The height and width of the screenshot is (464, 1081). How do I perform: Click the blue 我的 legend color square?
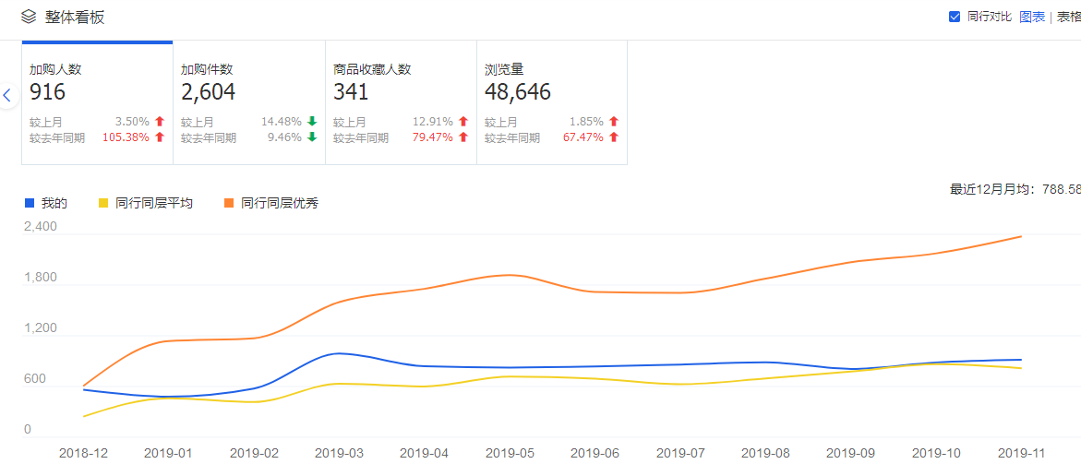click(30, 203)
